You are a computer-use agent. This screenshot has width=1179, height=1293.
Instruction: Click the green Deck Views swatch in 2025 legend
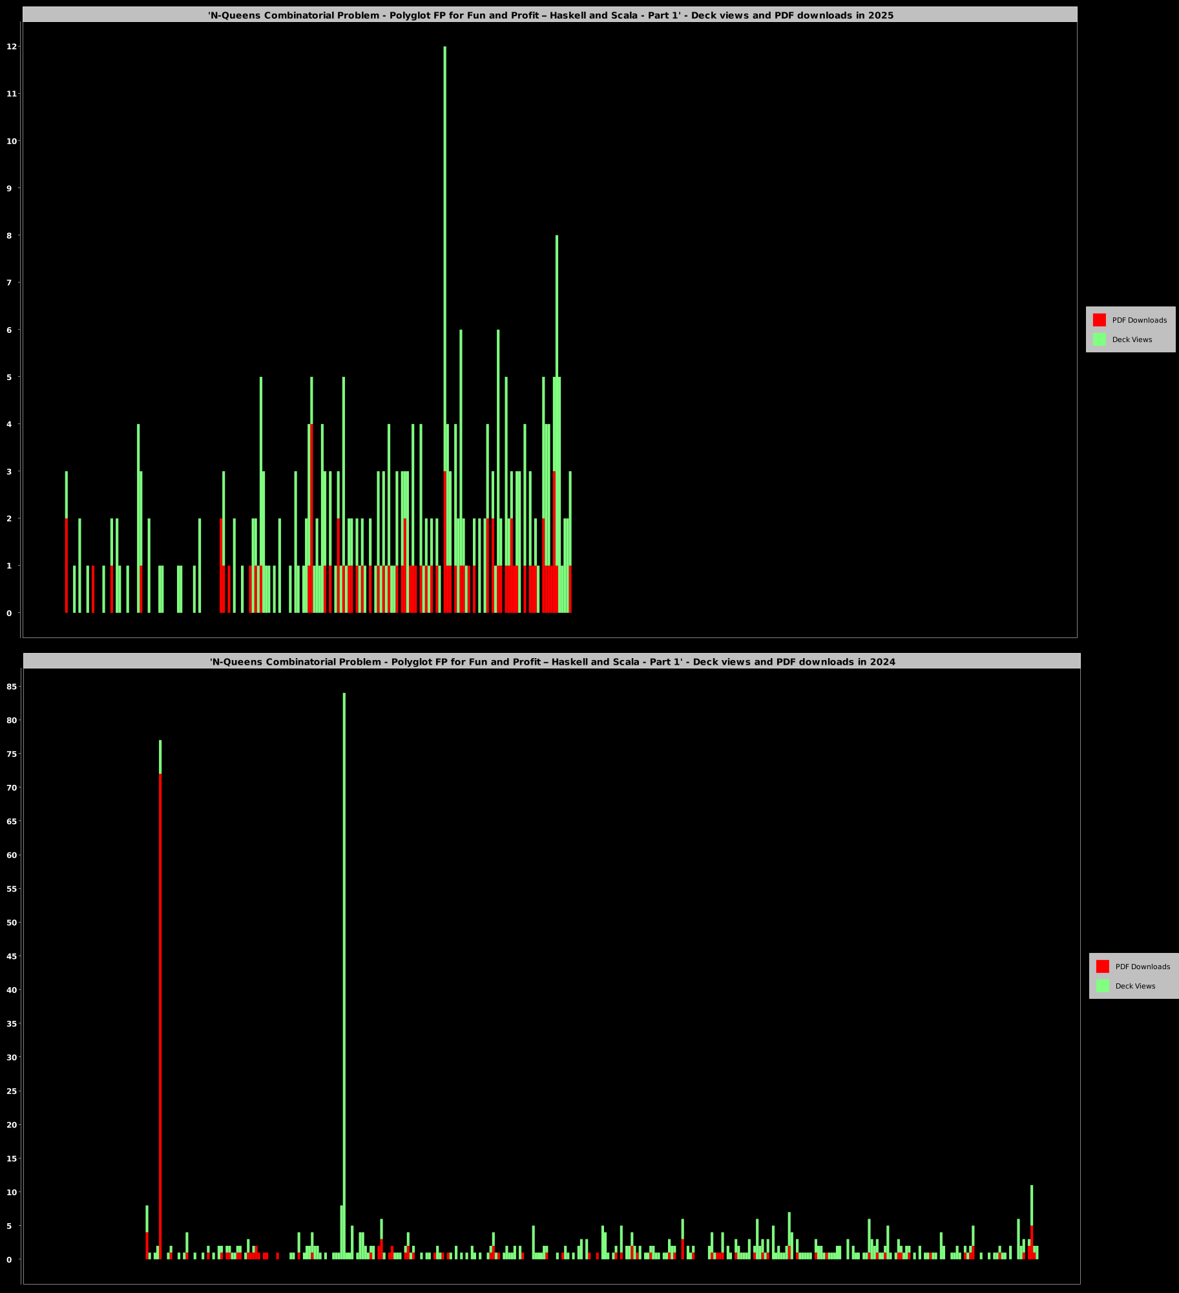(x=1099, y=339)
